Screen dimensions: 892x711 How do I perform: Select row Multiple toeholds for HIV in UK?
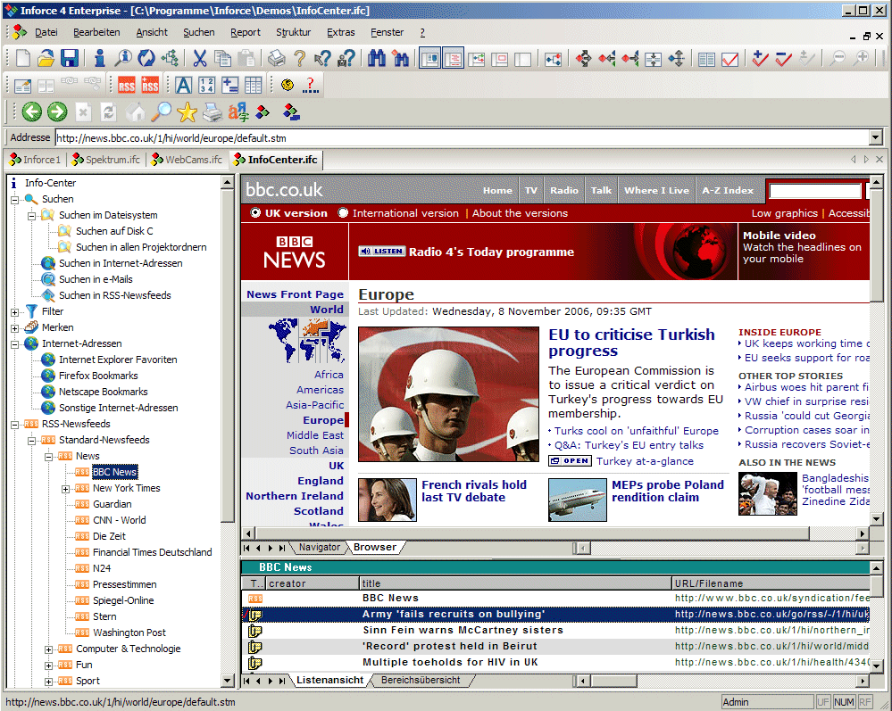(x=555, y=663)
